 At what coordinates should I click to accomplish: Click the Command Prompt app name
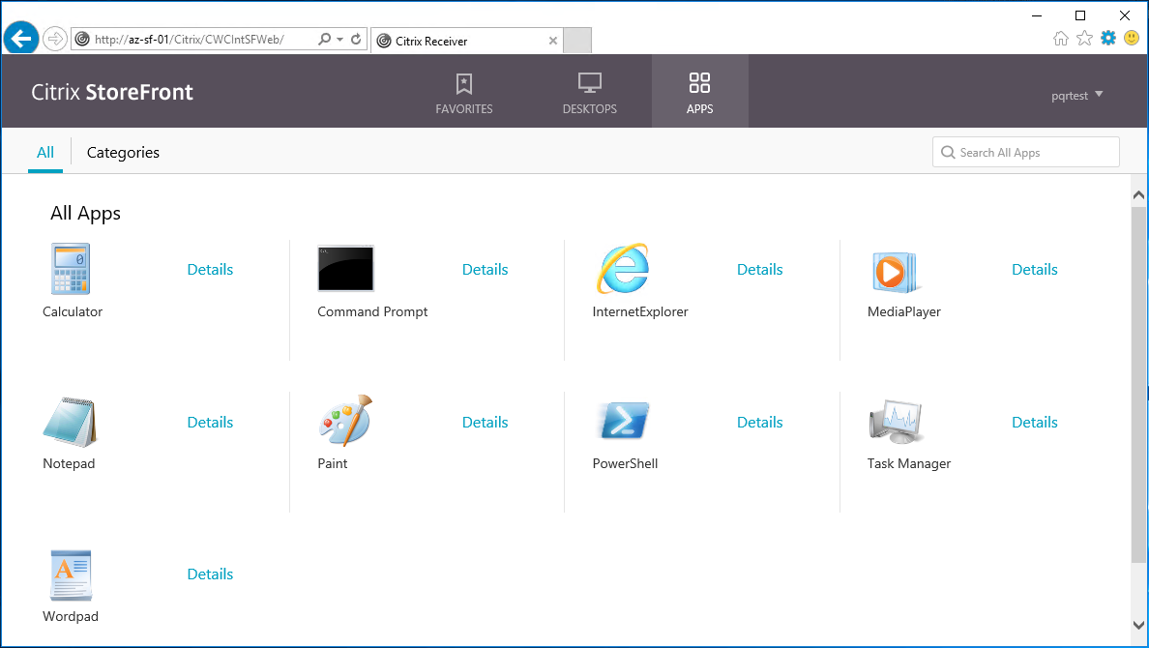372,312
